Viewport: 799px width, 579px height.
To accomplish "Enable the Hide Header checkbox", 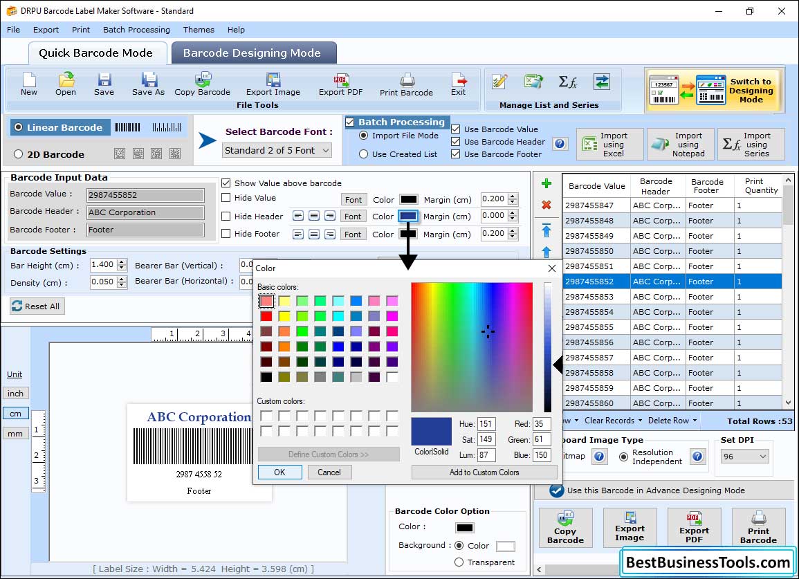I will point(226,216).
